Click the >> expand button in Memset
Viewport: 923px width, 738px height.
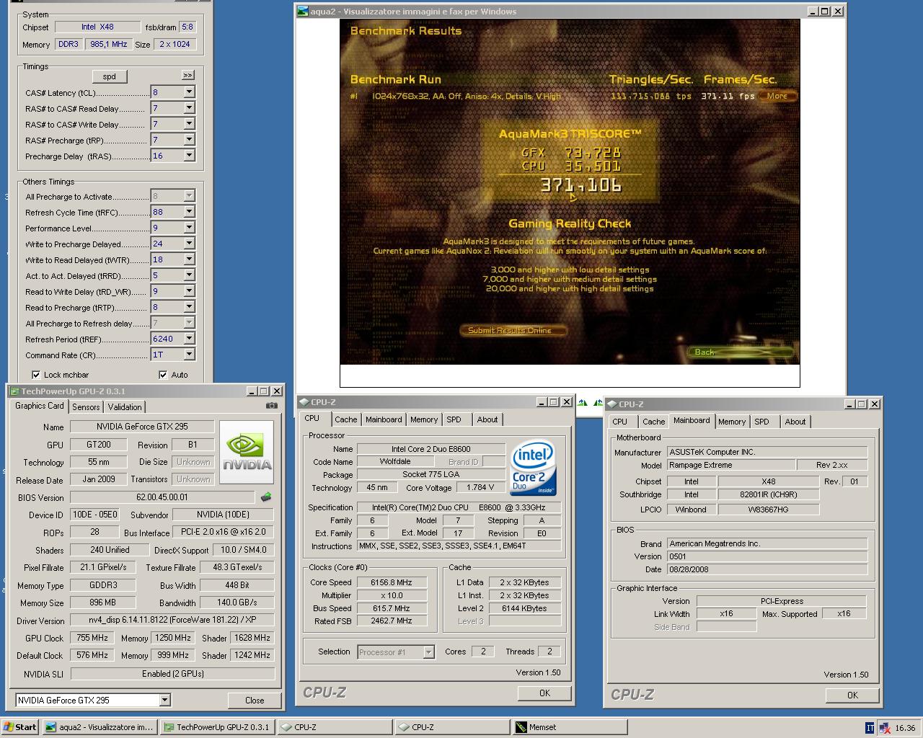(x=187, y=75)
